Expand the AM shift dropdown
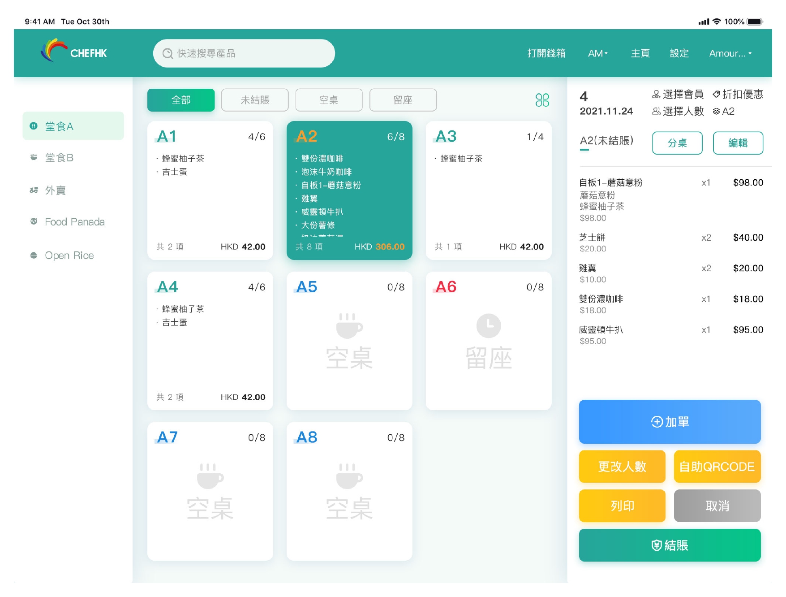Image resolution: width=786 pixels, height=597 pixels. click(x=597, y=53)
